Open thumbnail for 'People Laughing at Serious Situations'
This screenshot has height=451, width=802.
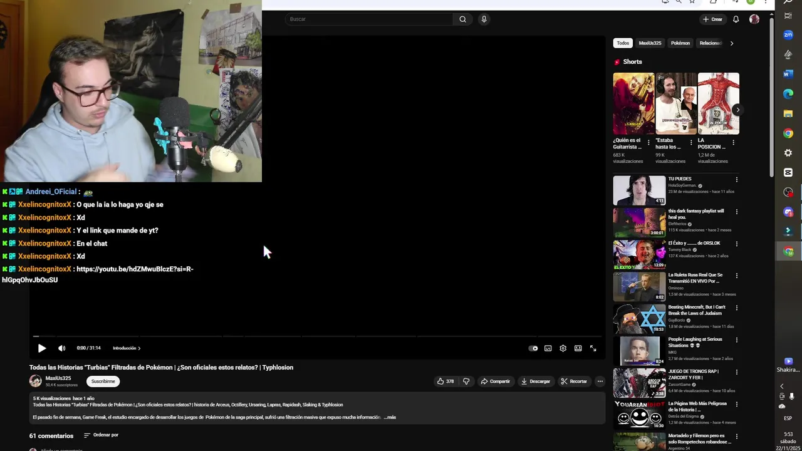(639, 351)
